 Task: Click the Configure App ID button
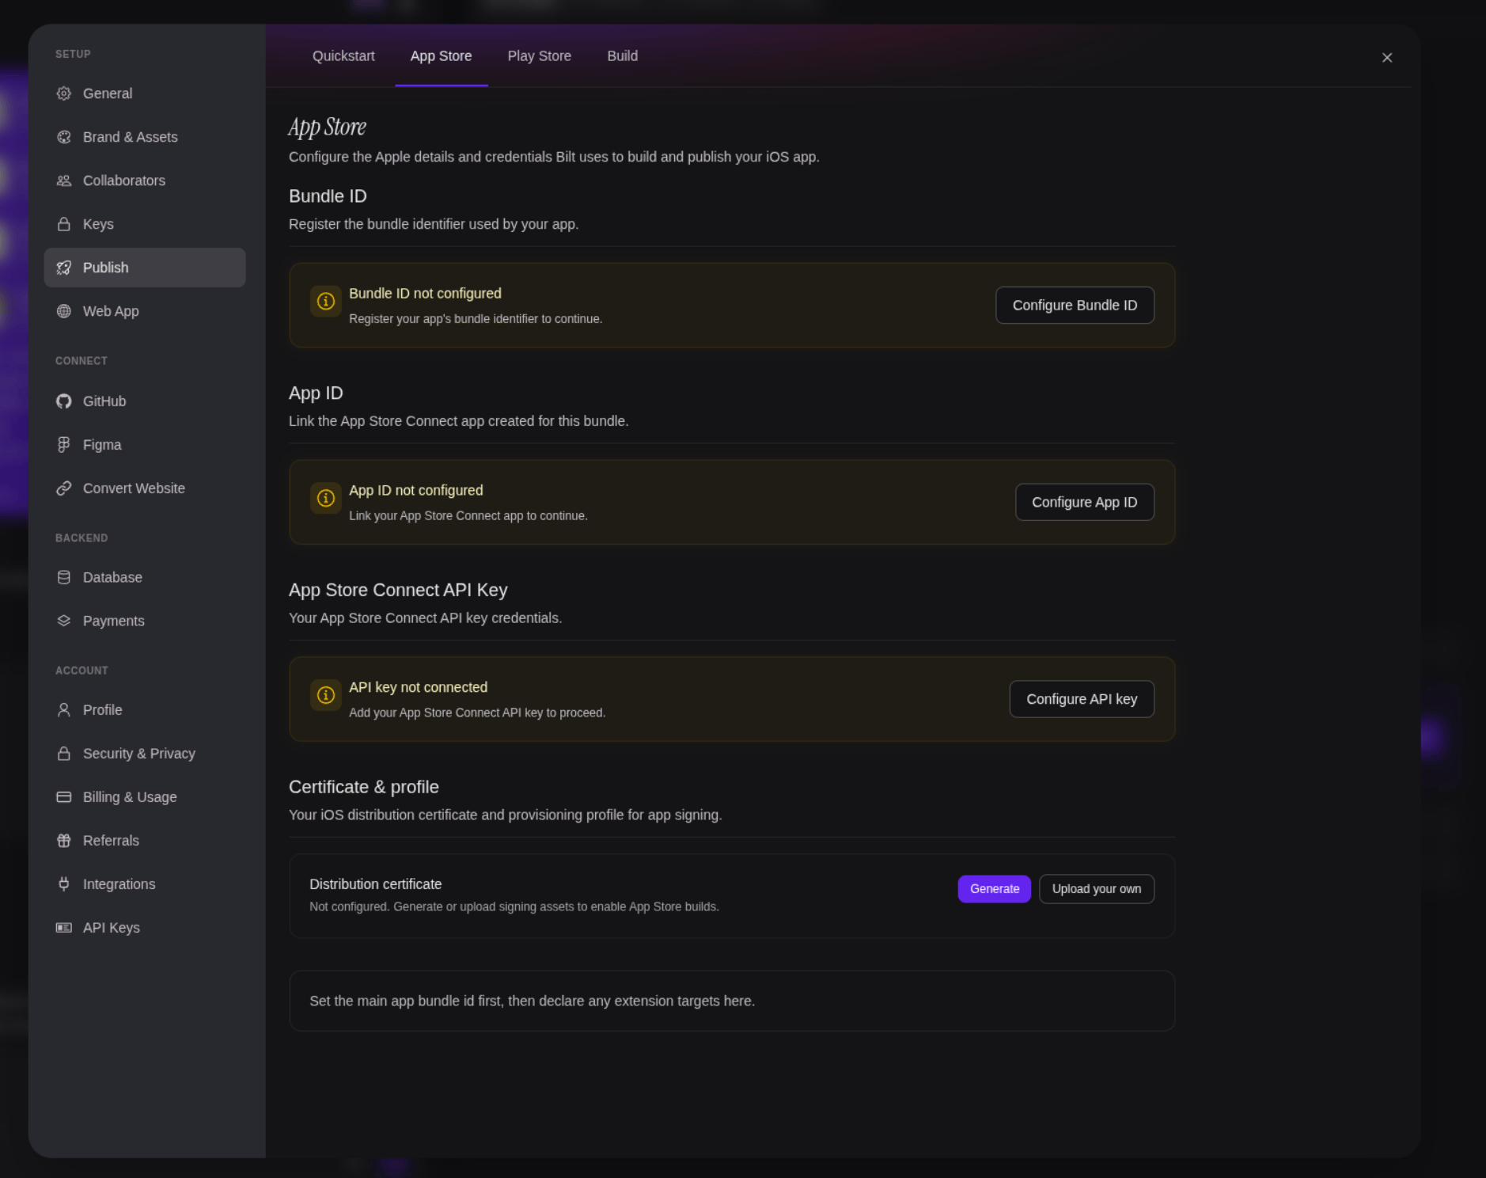pos(1084,503)
